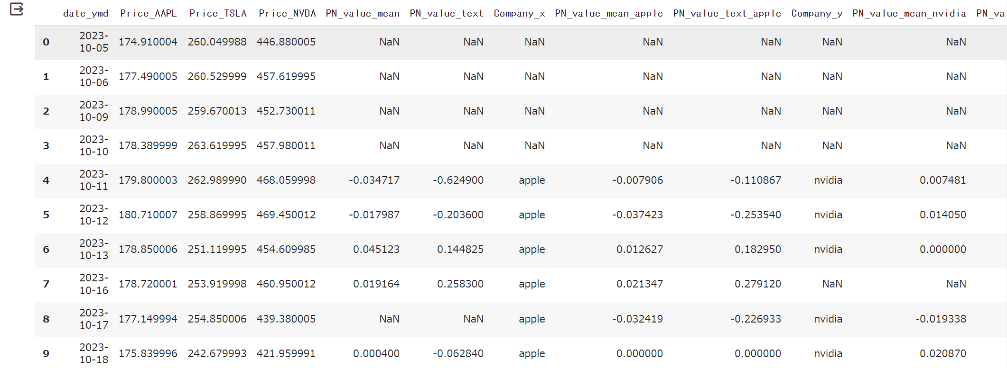Click row index 1
The image size is (1007, 368).
coord(46,77)
